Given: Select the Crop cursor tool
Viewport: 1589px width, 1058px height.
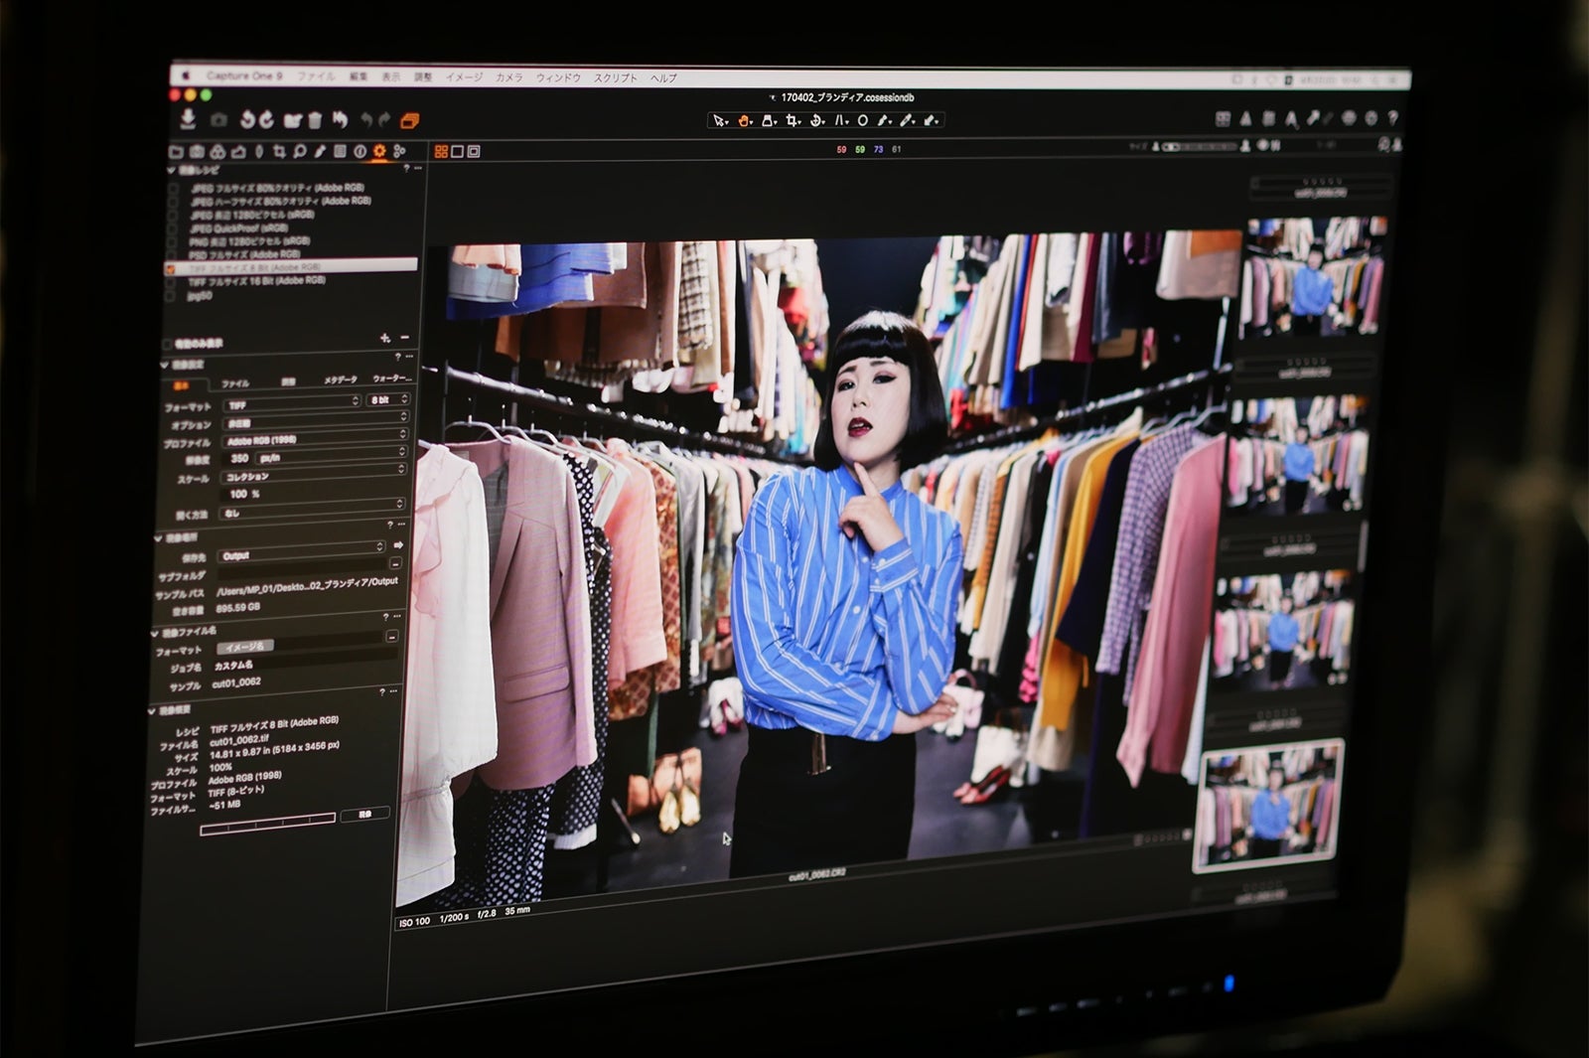Looking at the screenshot, I should (793, 120).
